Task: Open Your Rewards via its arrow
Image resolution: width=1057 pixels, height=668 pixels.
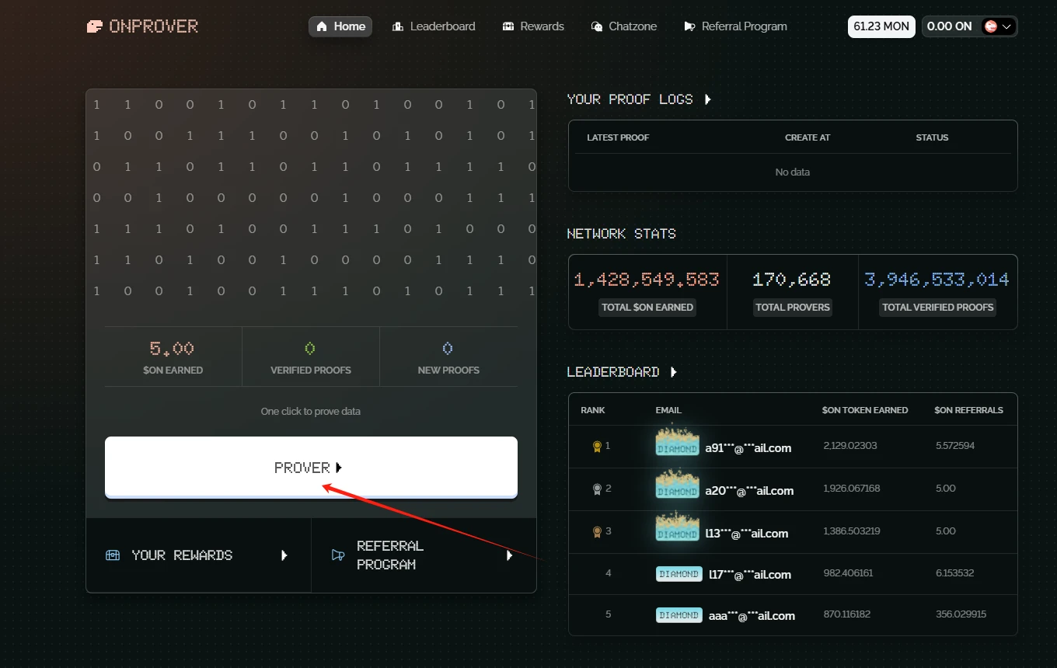Action: [x=284, y=555]
